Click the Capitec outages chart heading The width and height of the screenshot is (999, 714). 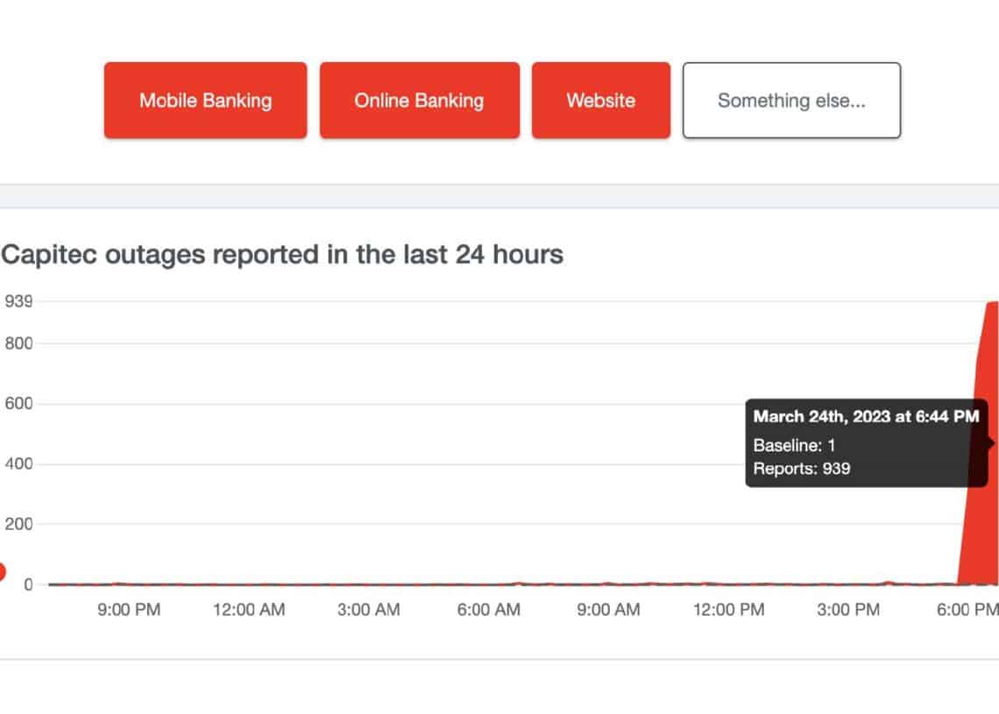click(282, 255)
